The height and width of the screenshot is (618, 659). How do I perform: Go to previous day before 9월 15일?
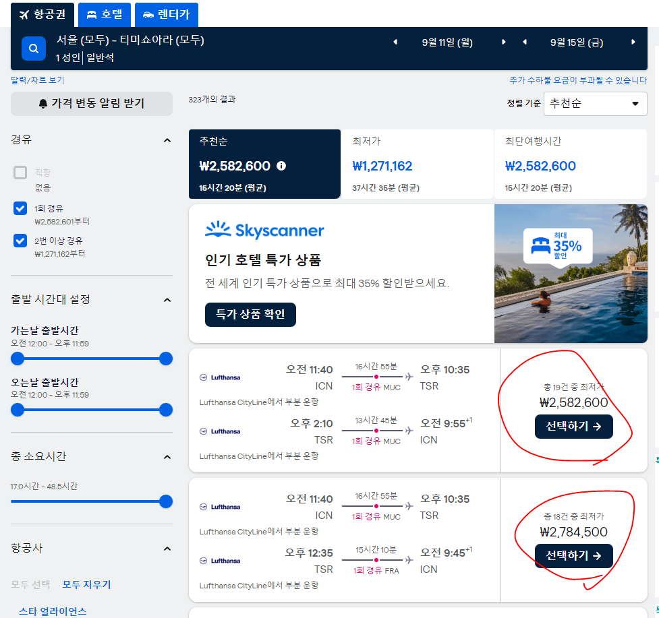click(x=525, y=42)
